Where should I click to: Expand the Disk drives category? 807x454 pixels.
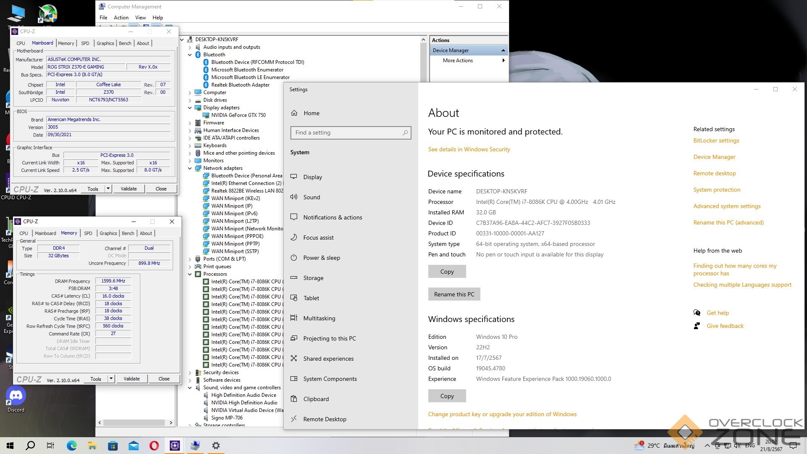[190, 100]
